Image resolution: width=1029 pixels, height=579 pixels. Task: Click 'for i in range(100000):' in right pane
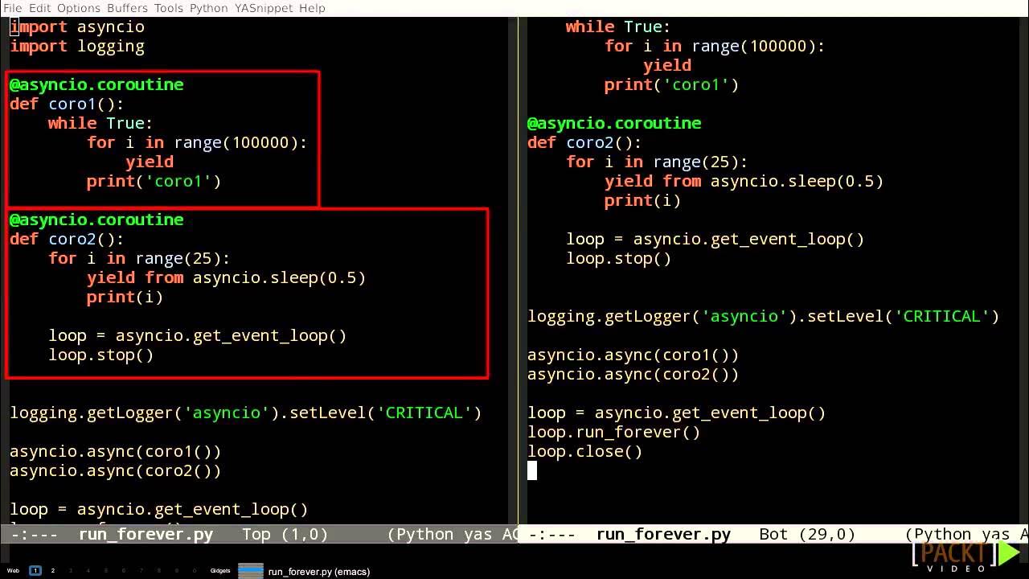(x=715, y=46)
